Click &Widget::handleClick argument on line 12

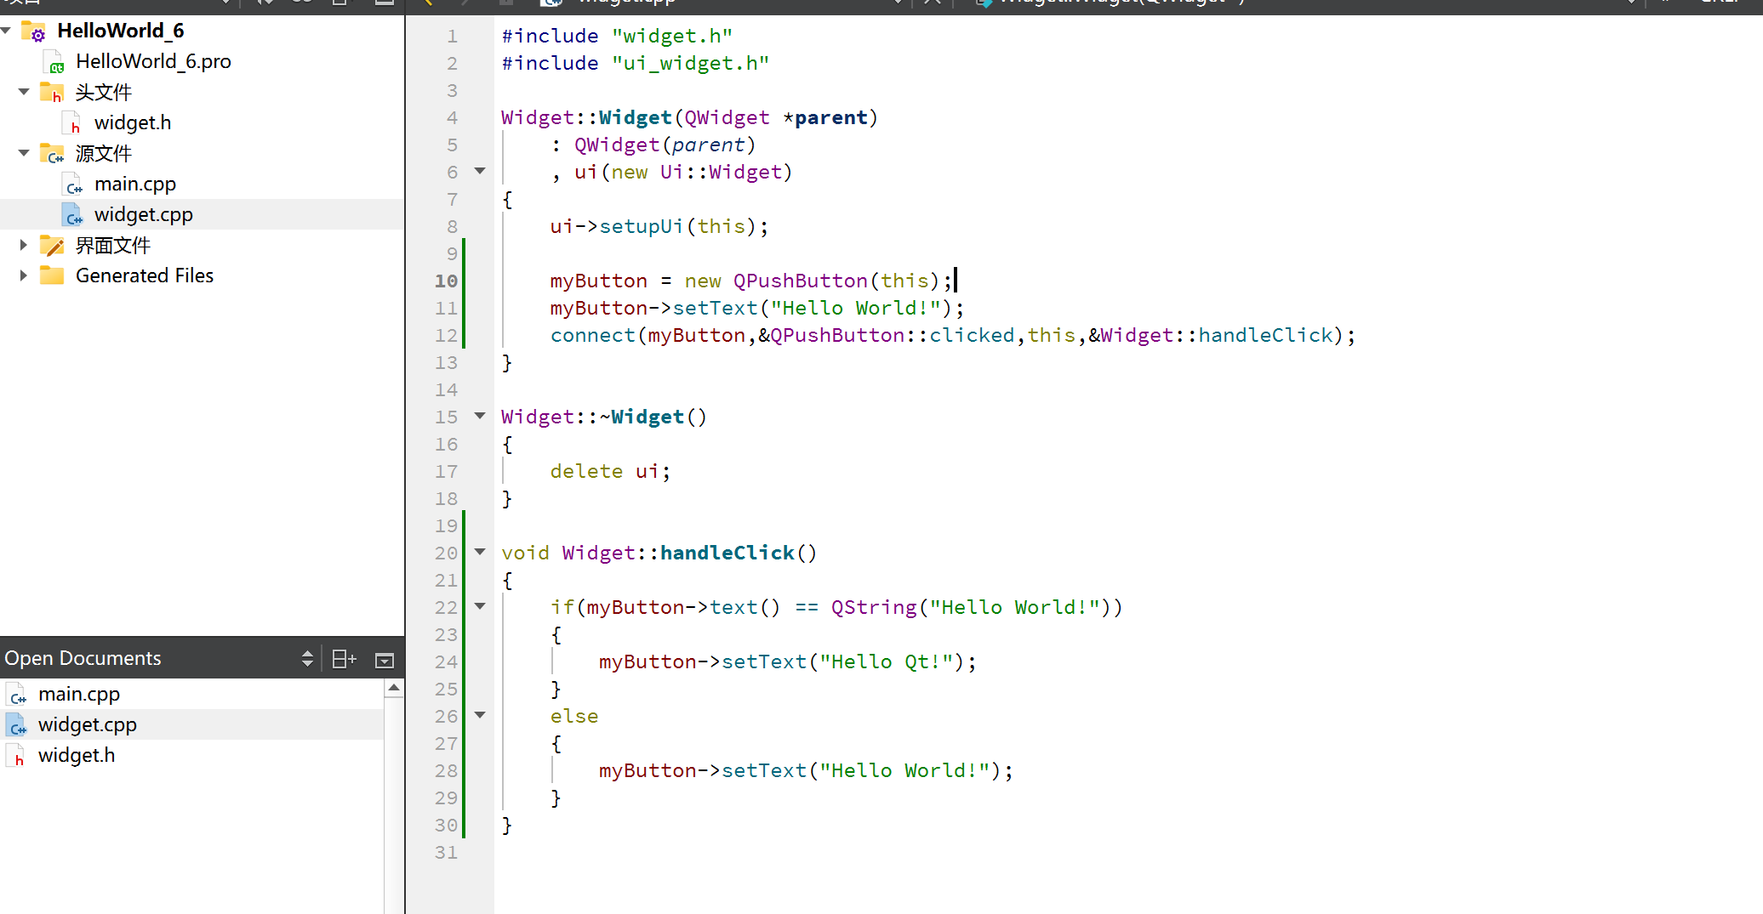click(x=1211, y=335)
